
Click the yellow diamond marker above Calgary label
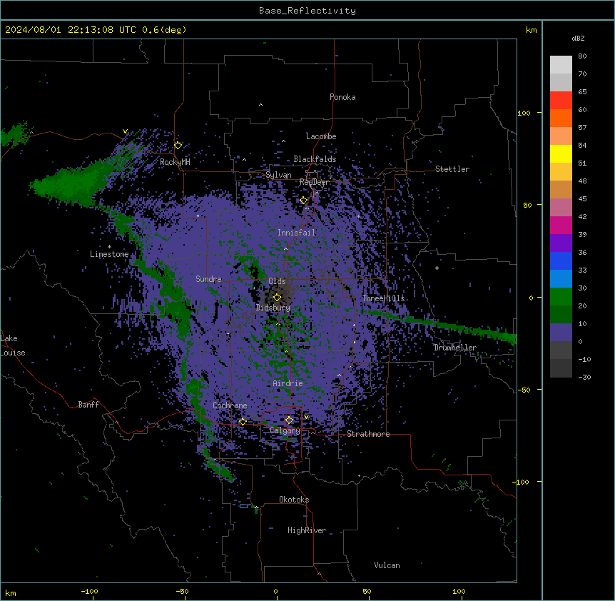tap(289, 420)
